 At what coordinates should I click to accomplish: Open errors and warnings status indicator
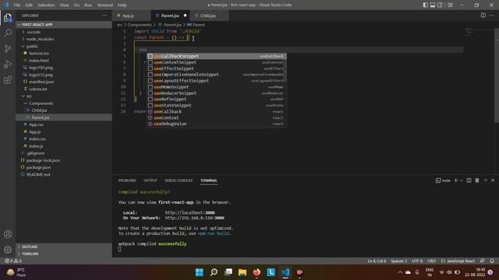pos(13,261)
